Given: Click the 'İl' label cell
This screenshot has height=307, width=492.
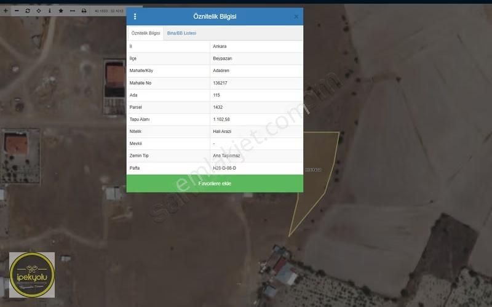Looking at the screenshot, I should point(168,47).
